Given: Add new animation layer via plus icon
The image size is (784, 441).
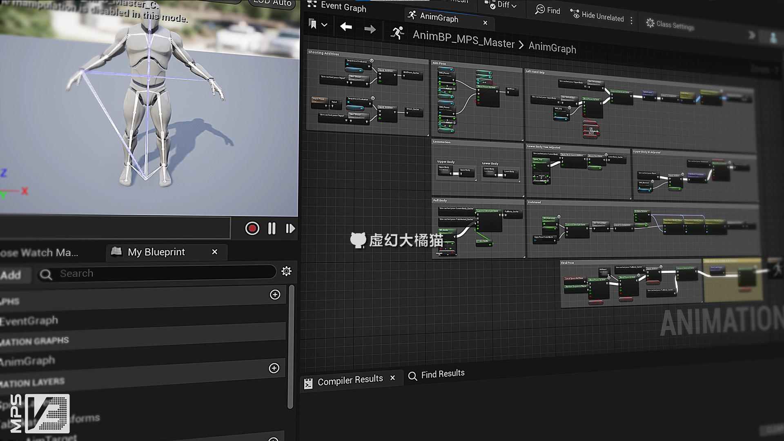Looking at the screenshot, I should click(x=274, y=368).
